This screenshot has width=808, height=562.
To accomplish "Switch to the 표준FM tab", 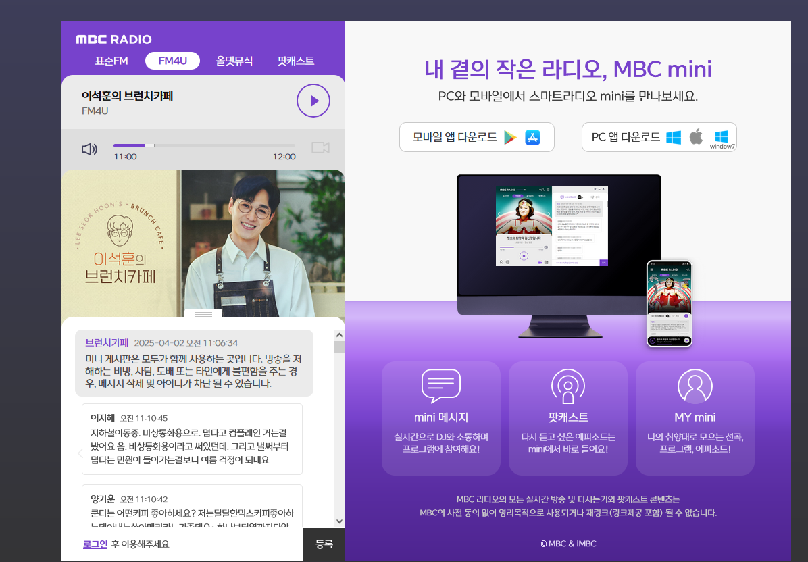I will (x=111, y=61).
